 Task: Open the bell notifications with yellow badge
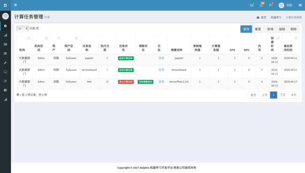coord(261,5)
